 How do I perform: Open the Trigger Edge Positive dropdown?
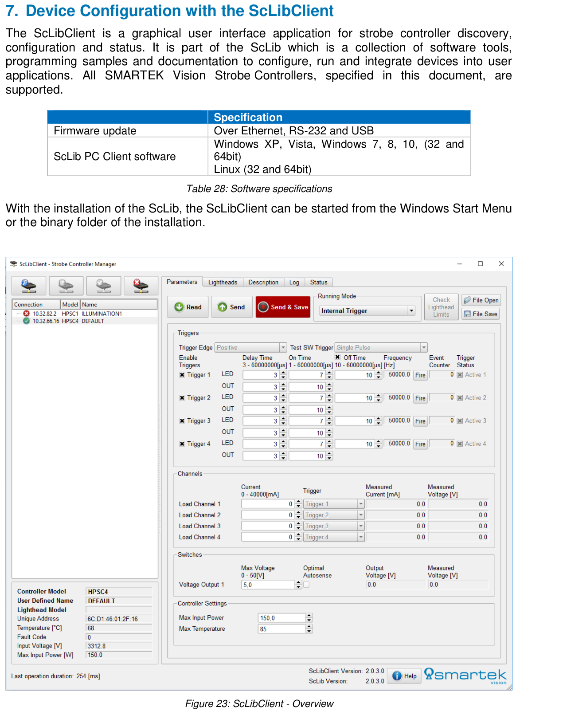pos(251,348)
